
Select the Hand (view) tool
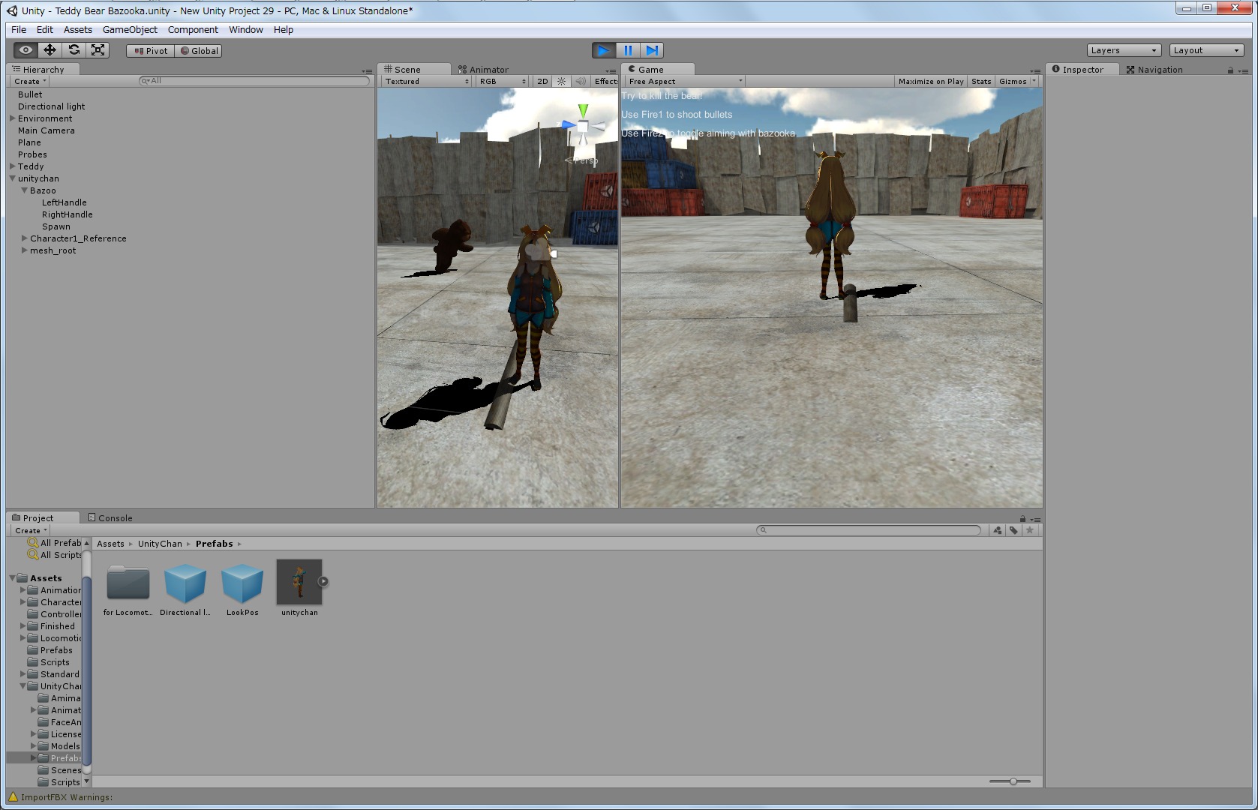click(x=26, y=50)
